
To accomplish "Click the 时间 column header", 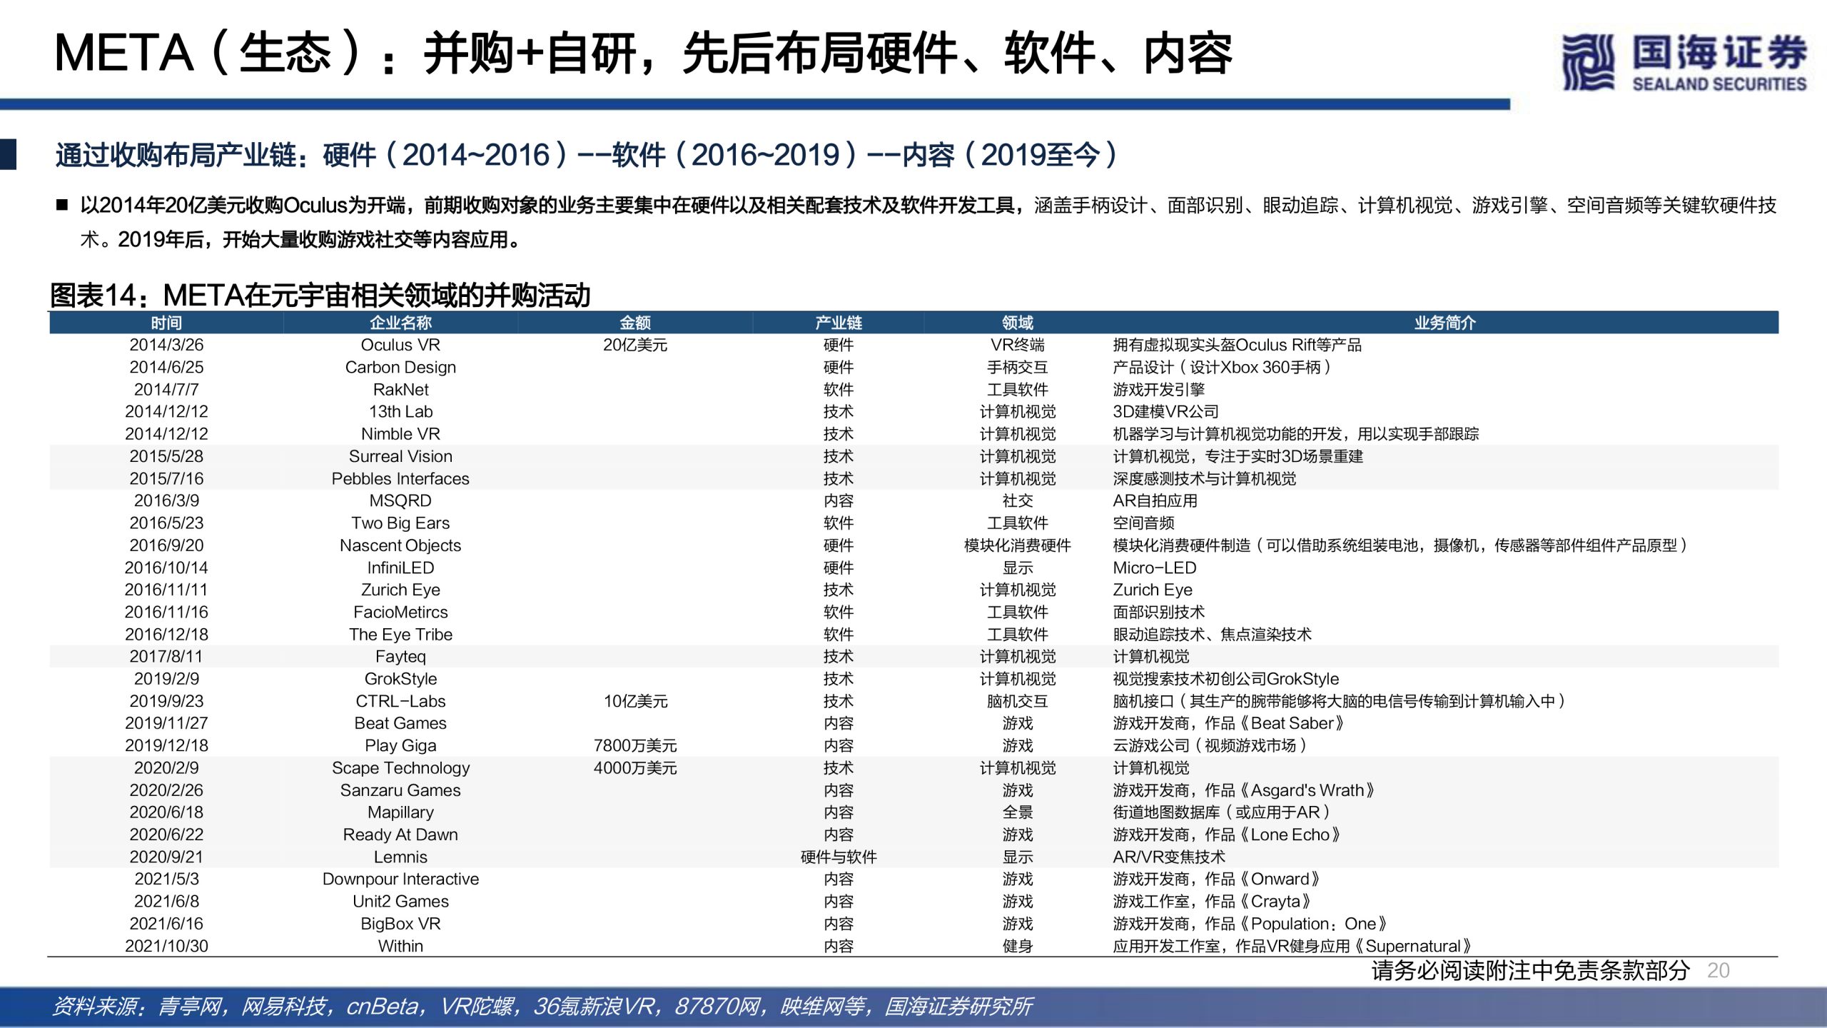I will pos(166,323).
